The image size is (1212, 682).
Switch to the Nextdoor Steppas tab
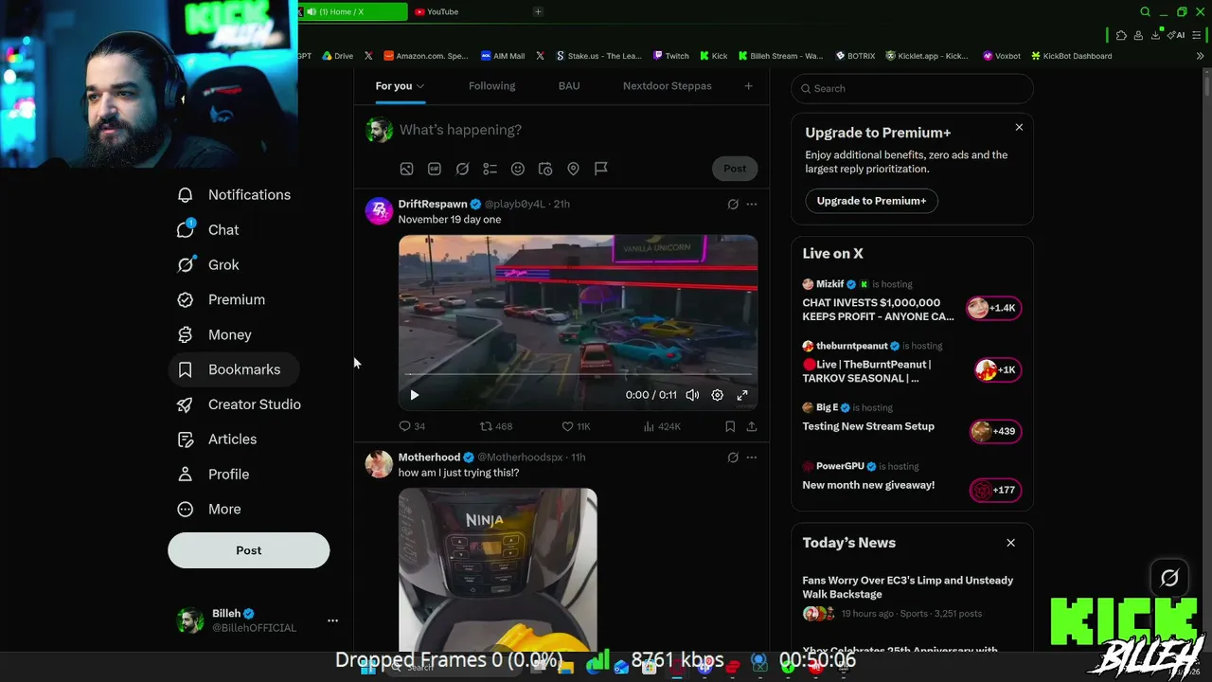tap(667, 86)
